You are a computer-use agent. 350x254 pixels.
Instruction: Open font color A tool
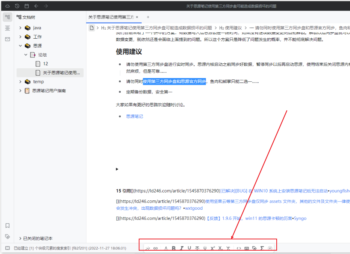point(166,248)
